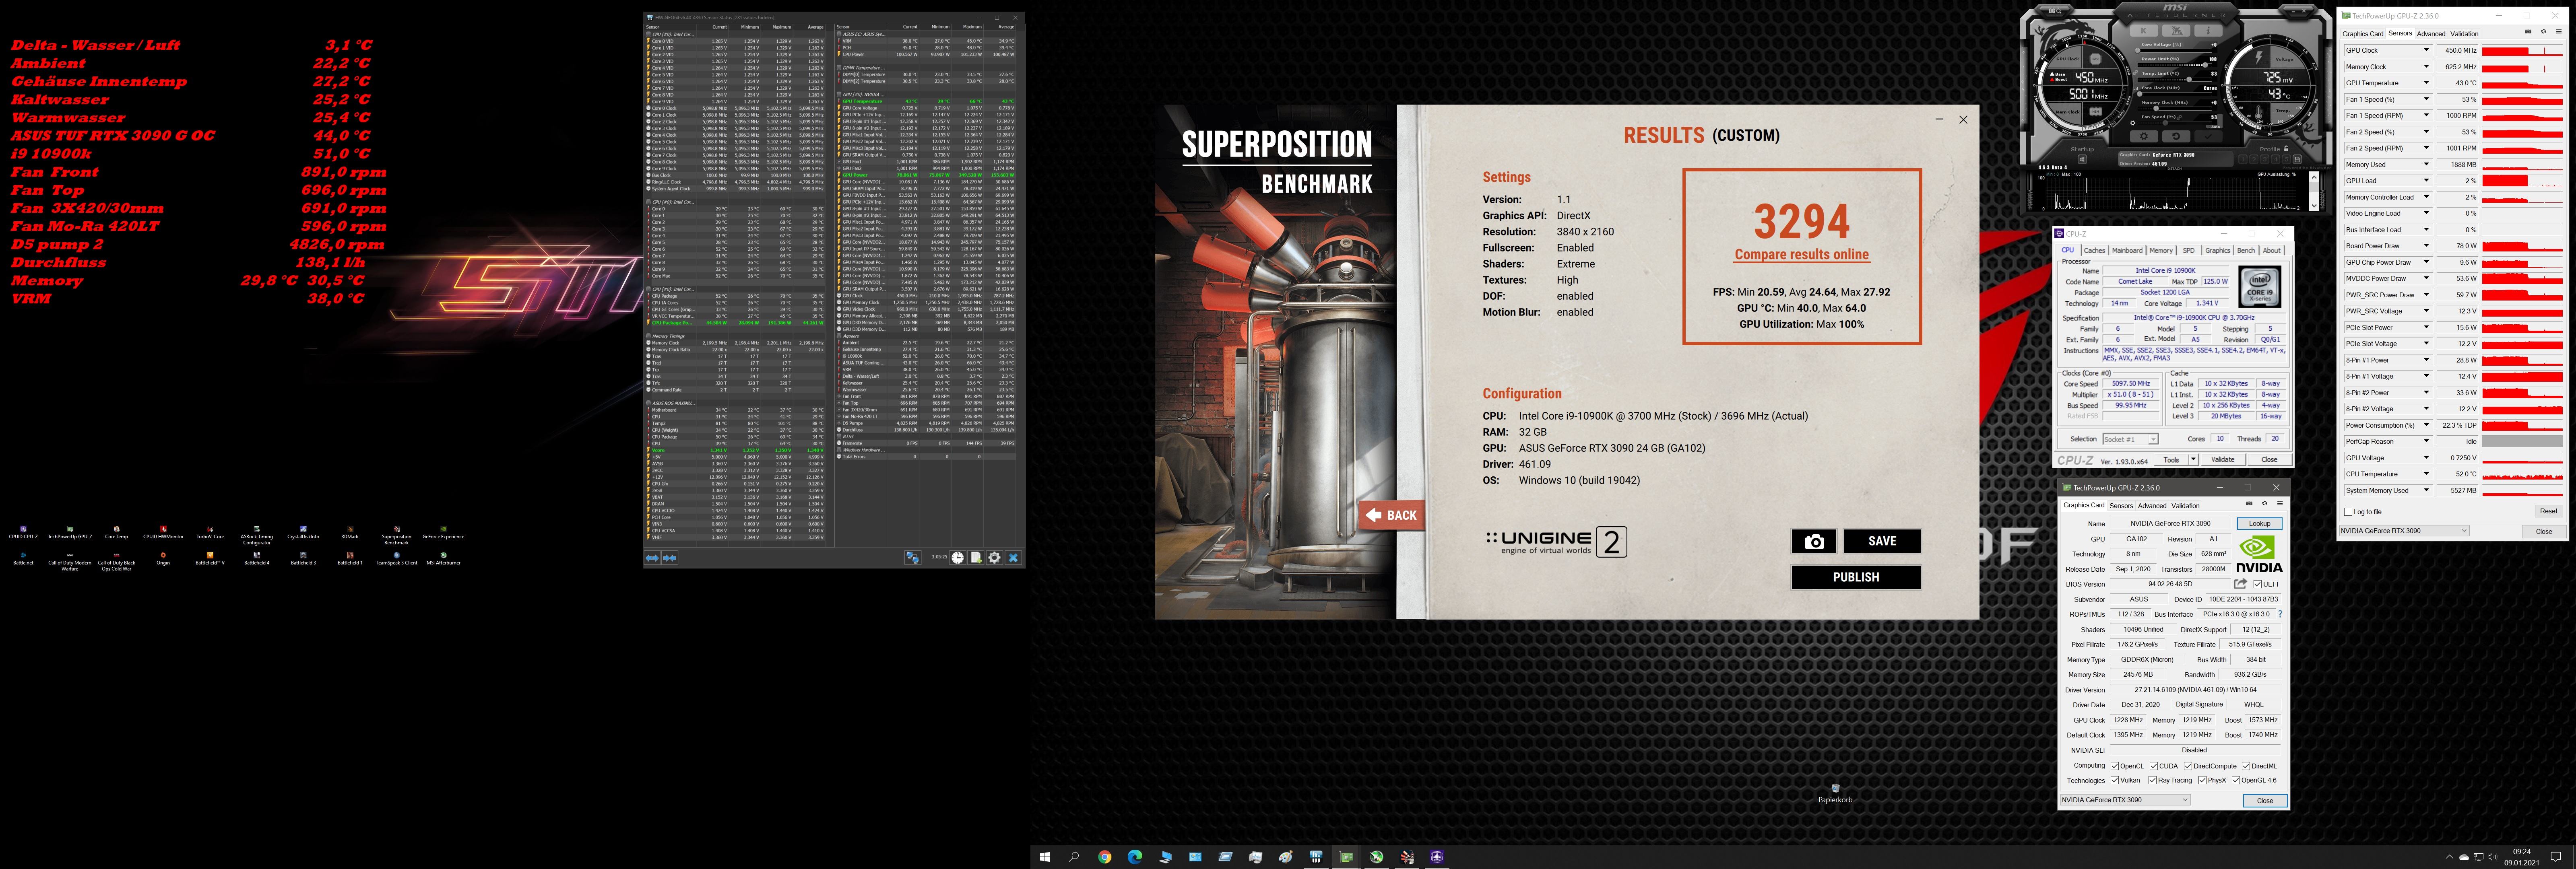Image resolution: width=2576 pixels, height=869 pixels.
Task: Toggle CUDA checkbox in GPU-Z
Action: (x=2154, y=766)
